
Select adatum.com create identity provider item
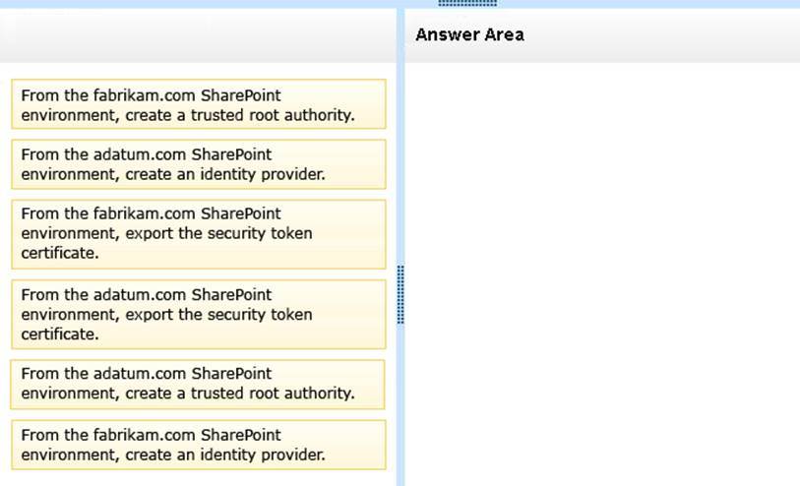click(199, 164)
